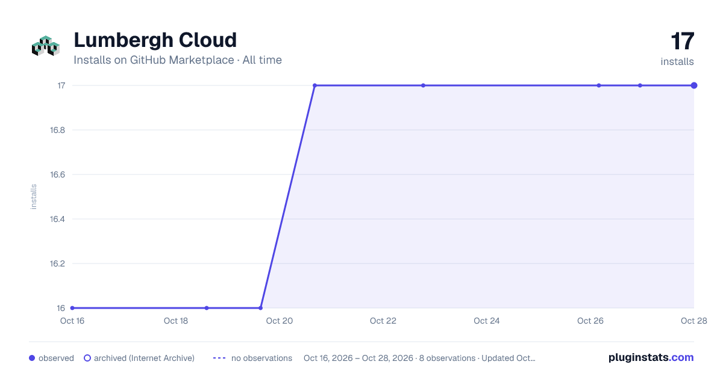Click the 'observed' legend filled dot

coord(32,358)
